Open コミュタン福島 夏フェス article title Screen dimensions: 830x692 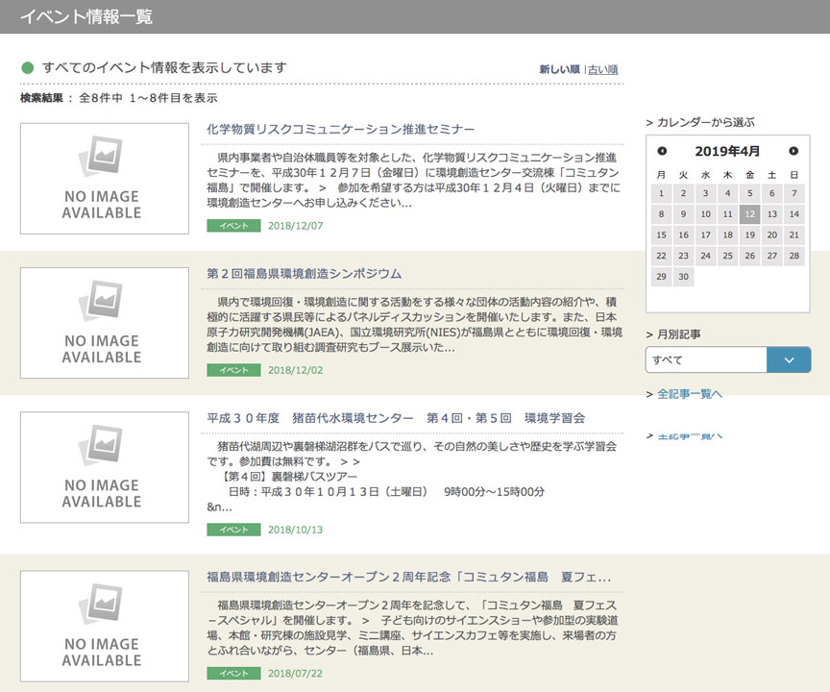pyautogui.click(x=408, y=578)
